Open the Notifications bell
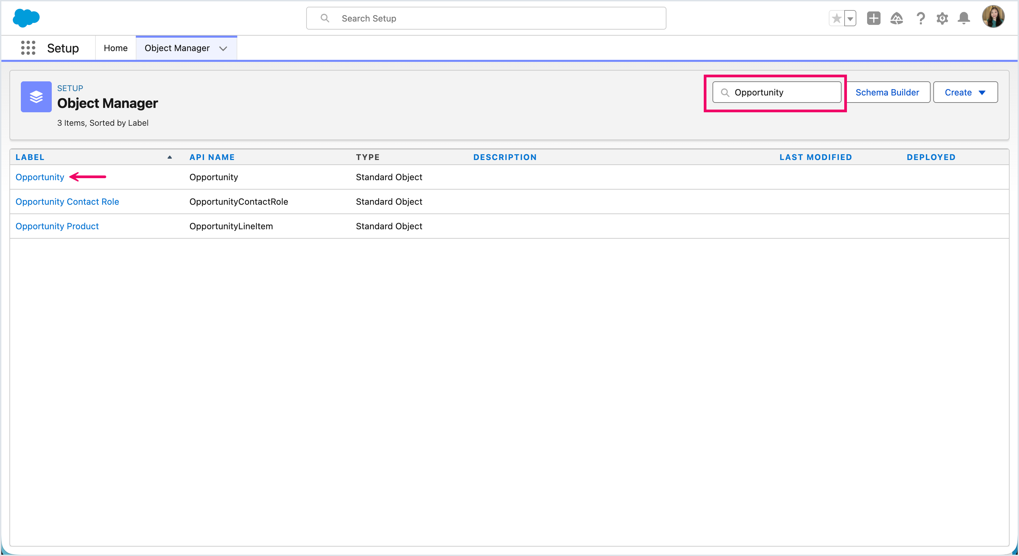1019x556 pixels. point(964,18)
